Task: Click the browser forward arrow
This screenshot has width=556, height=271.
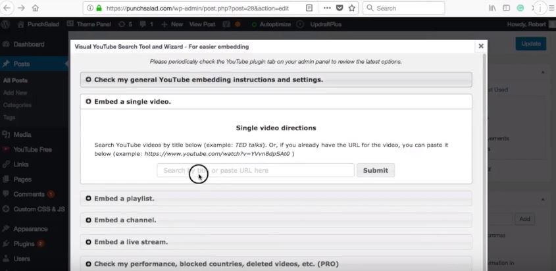Action: pyautogui.click(x=21, y=8)
